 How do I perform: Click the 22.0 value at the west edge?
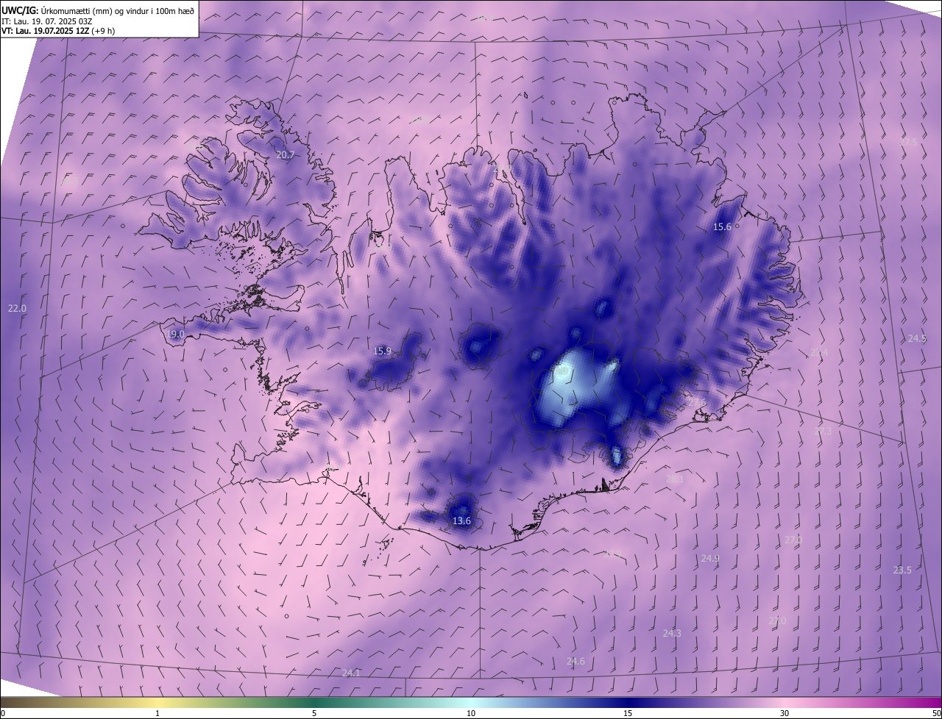[x=17, y=309]
